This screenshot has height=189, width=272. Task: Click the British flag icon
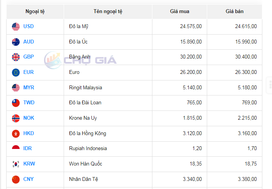(x=16, y=57)
